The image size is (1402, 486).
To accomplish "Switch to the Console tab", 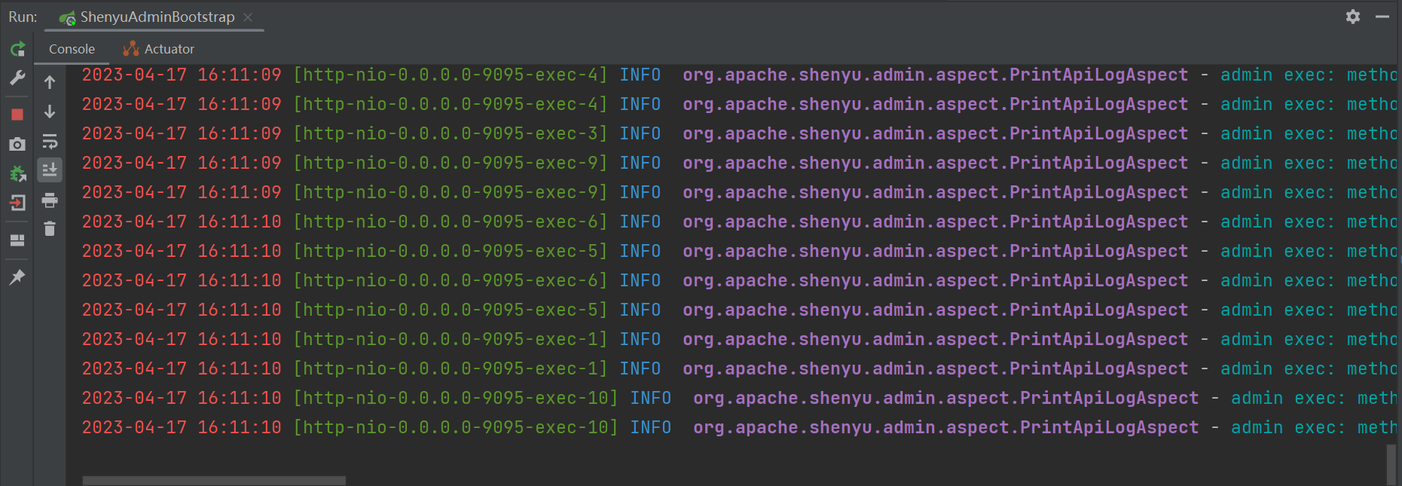I will pos(72,49).
